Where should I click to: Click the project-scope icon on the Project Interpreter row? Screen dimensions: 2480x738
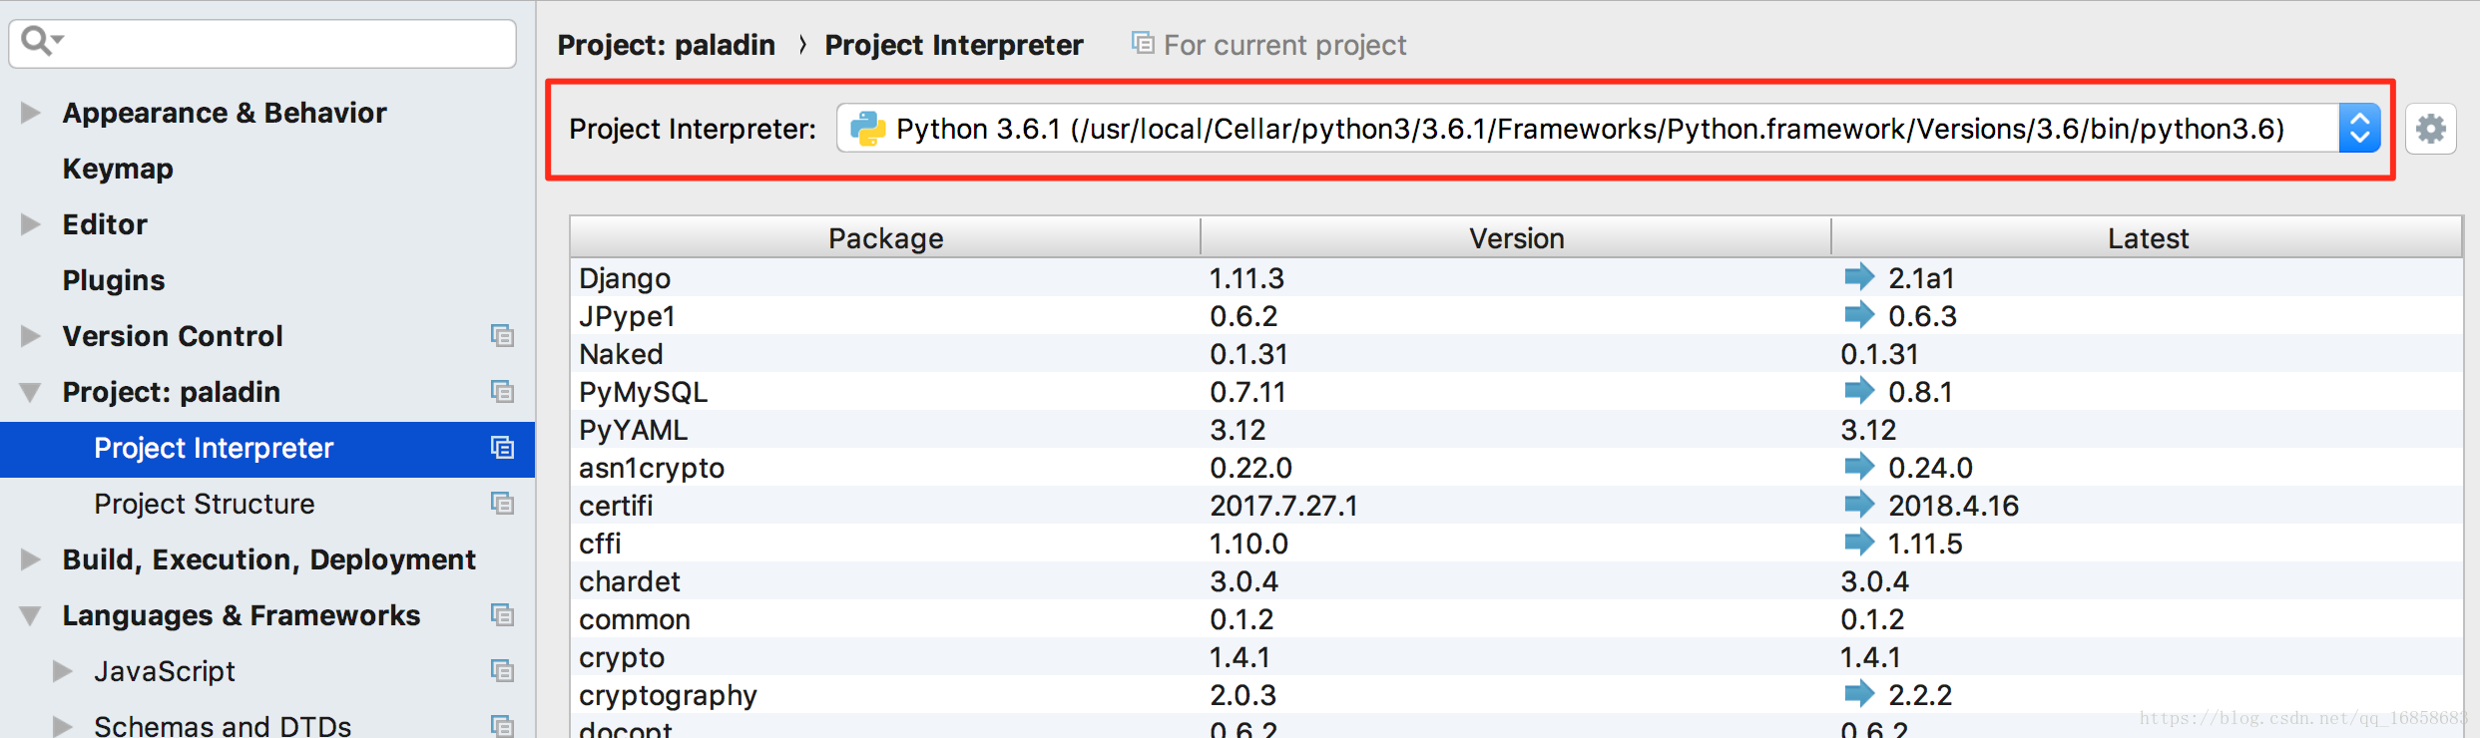click(502, 448)
